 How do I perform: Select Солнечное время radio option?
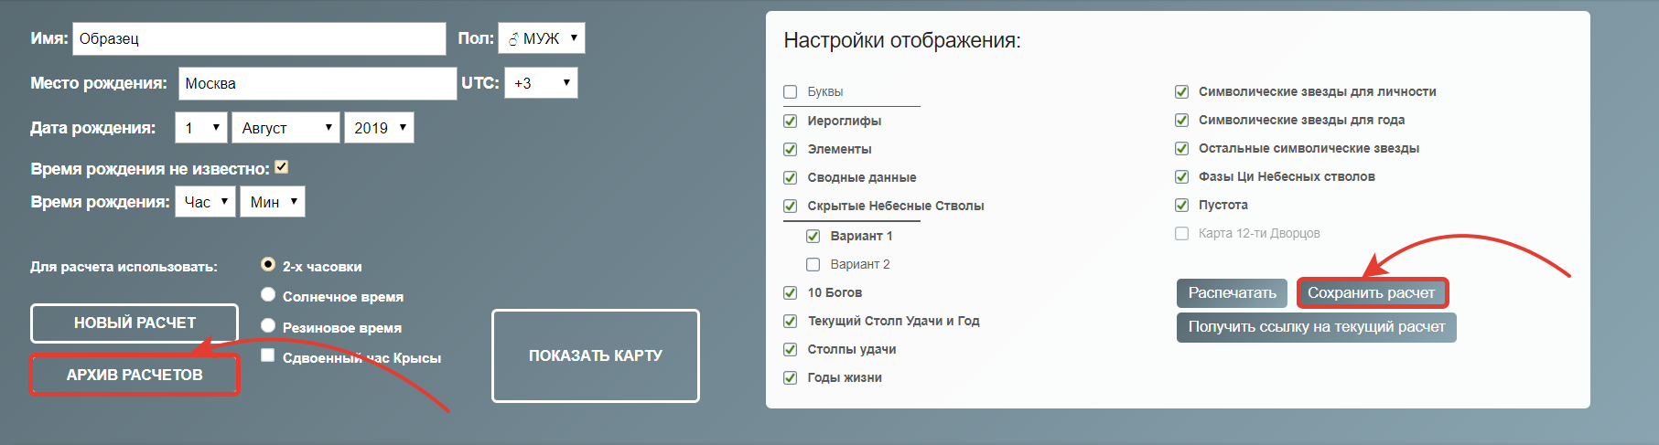pyautogui.click(x=268, y=294)
